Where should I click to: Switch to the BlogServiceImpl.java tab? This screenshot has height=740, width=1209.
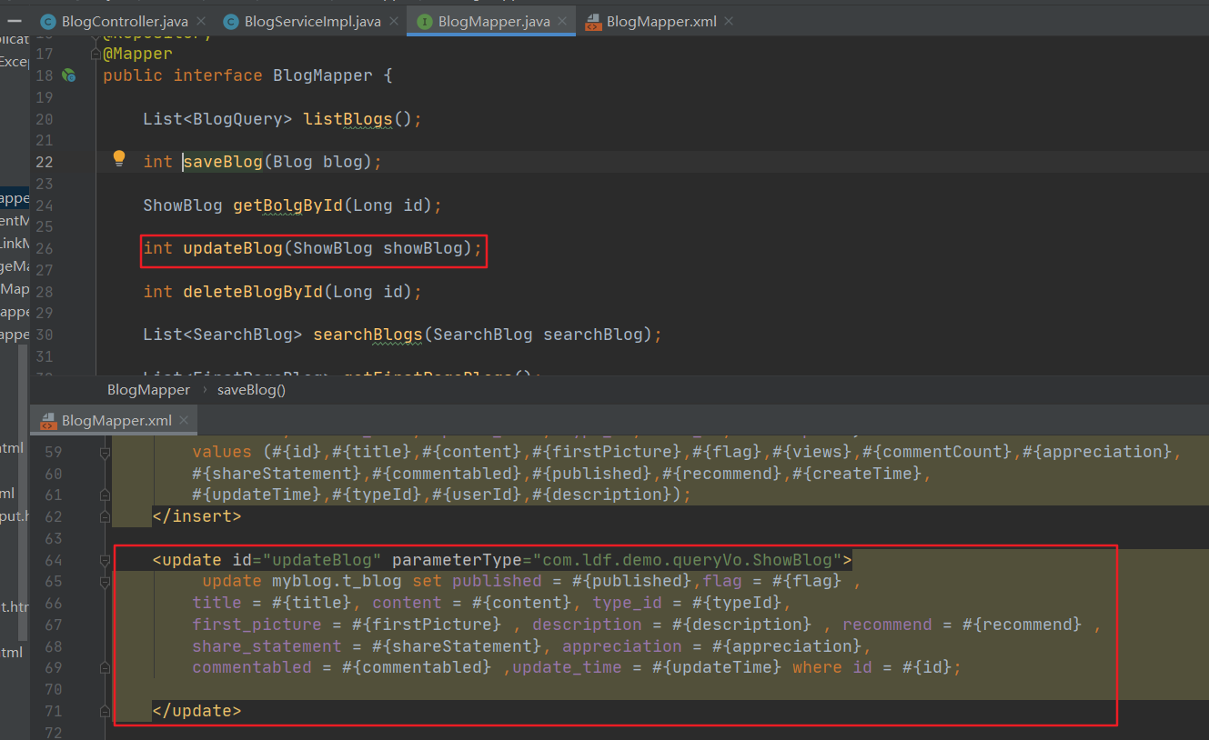pos(309,22)
